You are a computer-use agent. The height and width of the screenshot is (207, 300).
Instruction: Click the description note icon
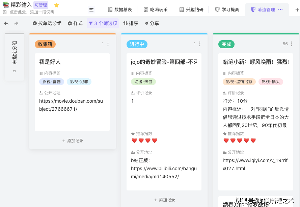click(x=5, y=12)
